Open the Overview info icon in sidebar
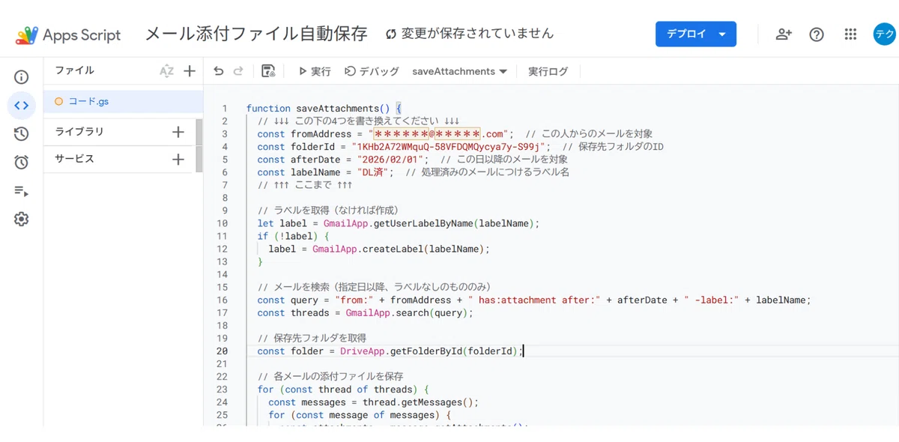 [21, 77]
